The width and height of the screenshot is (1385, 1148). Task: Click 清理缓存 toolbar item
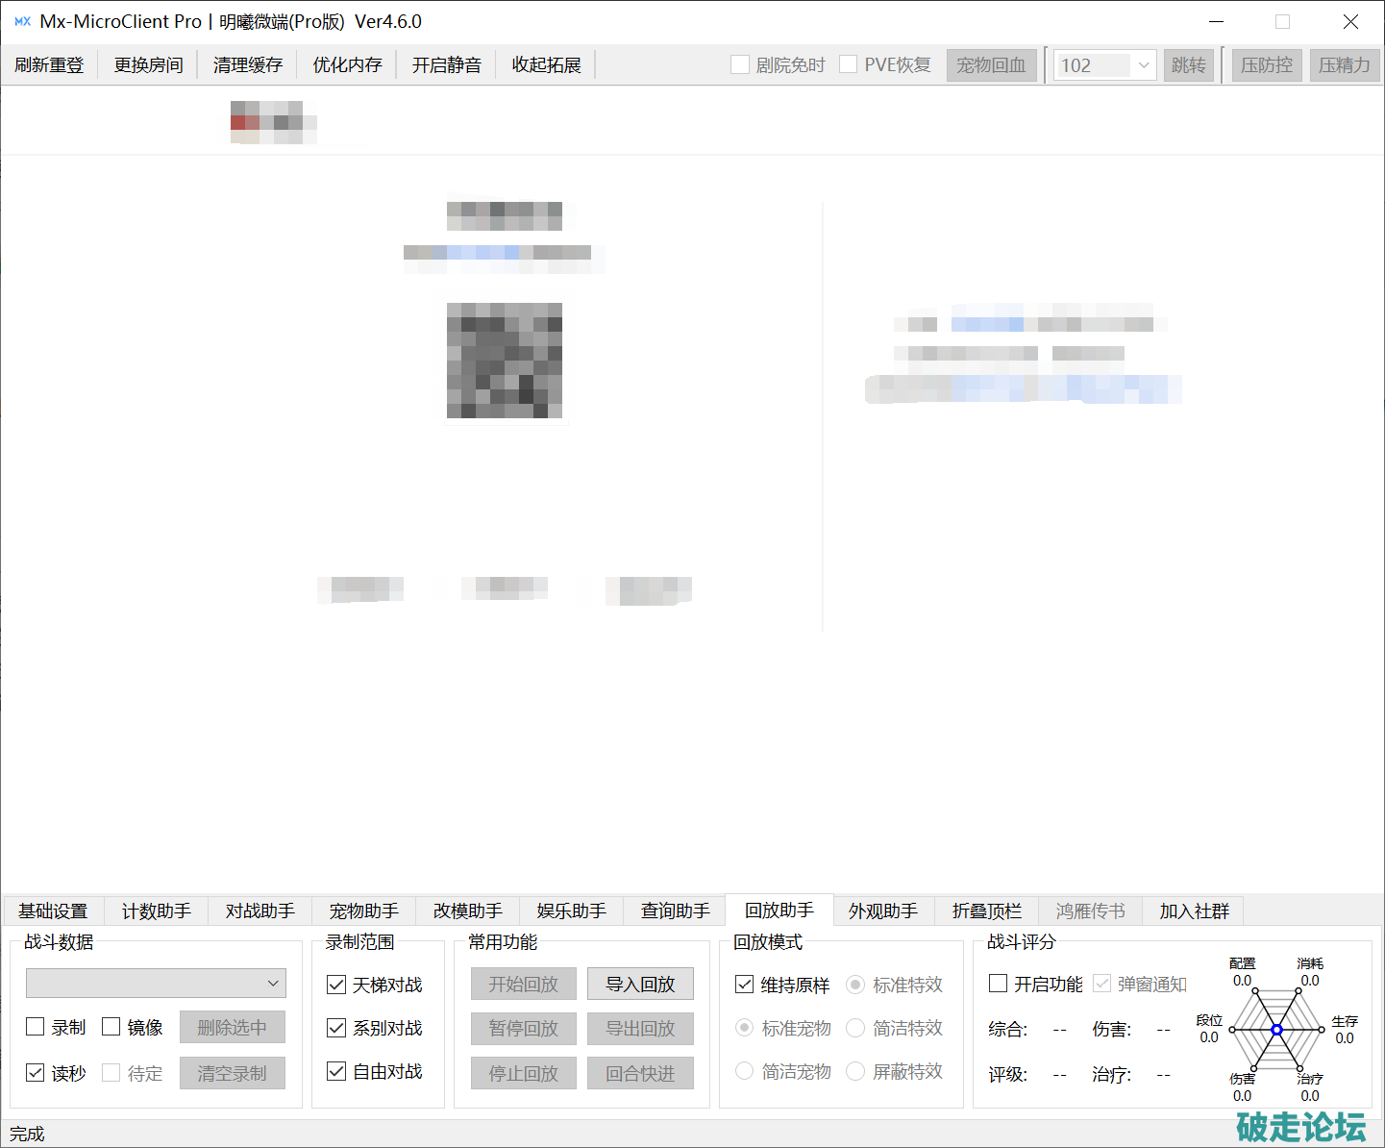point(248,65)
